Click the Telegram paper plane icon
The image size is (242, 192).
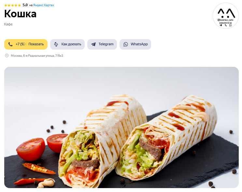click(93, 44)
